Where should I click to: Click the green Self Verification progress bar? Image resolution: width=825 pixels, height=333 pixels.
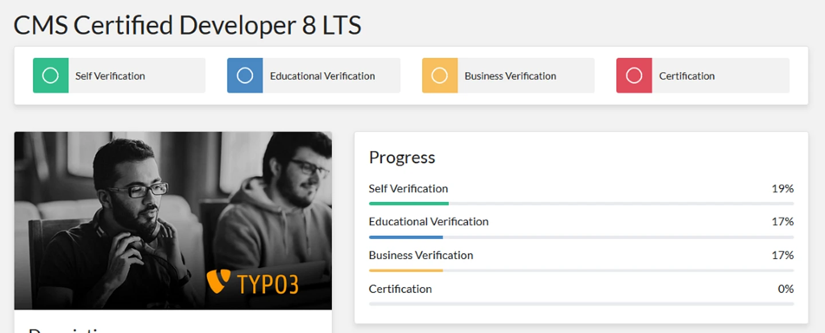[x=408, y=204]
